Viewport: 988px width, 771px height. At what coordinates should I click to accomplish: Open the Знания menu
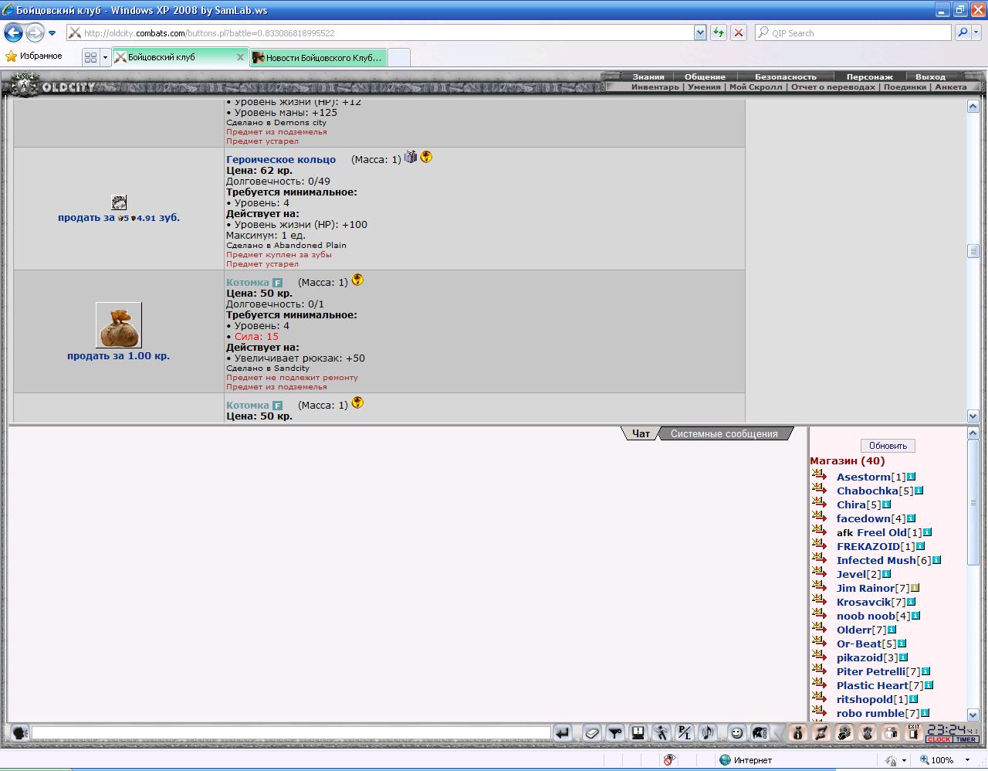pos(648,76)
